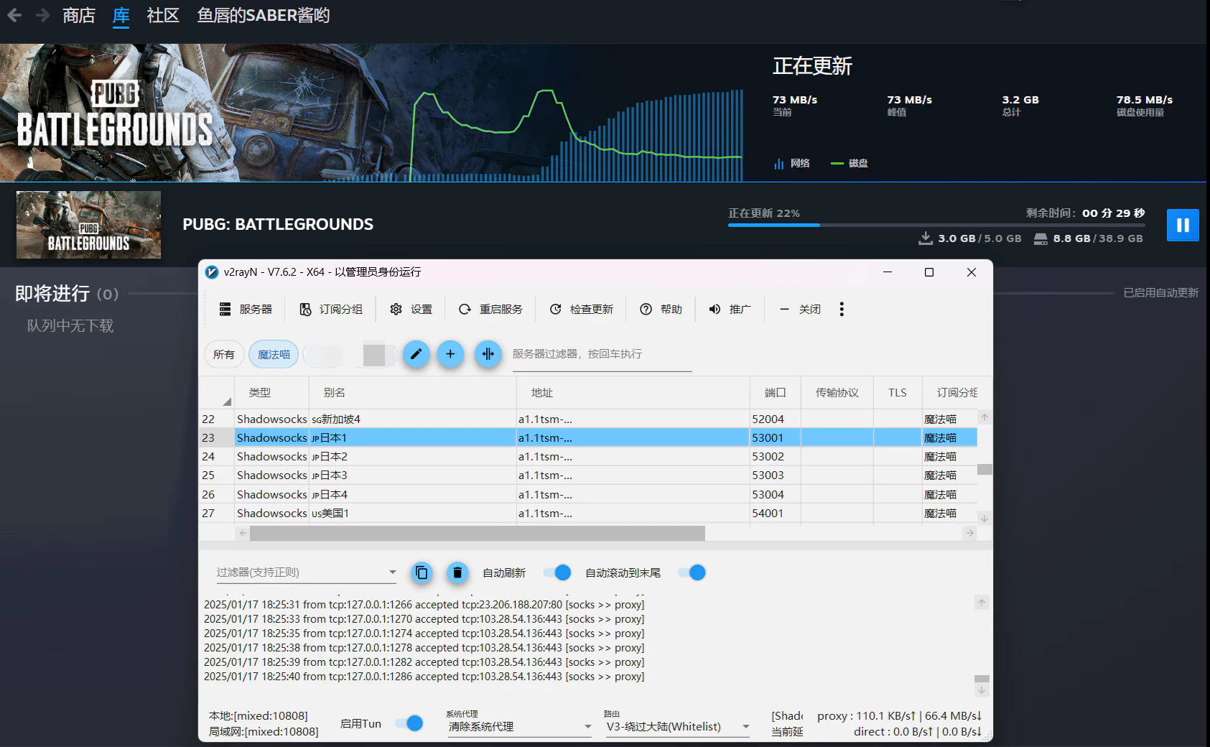This screenshot has height=747, width=1210.
Task: Open the log filter 过滤器(支持正则) dropdown
Action: pyautogui.click(x=307, y=572)
